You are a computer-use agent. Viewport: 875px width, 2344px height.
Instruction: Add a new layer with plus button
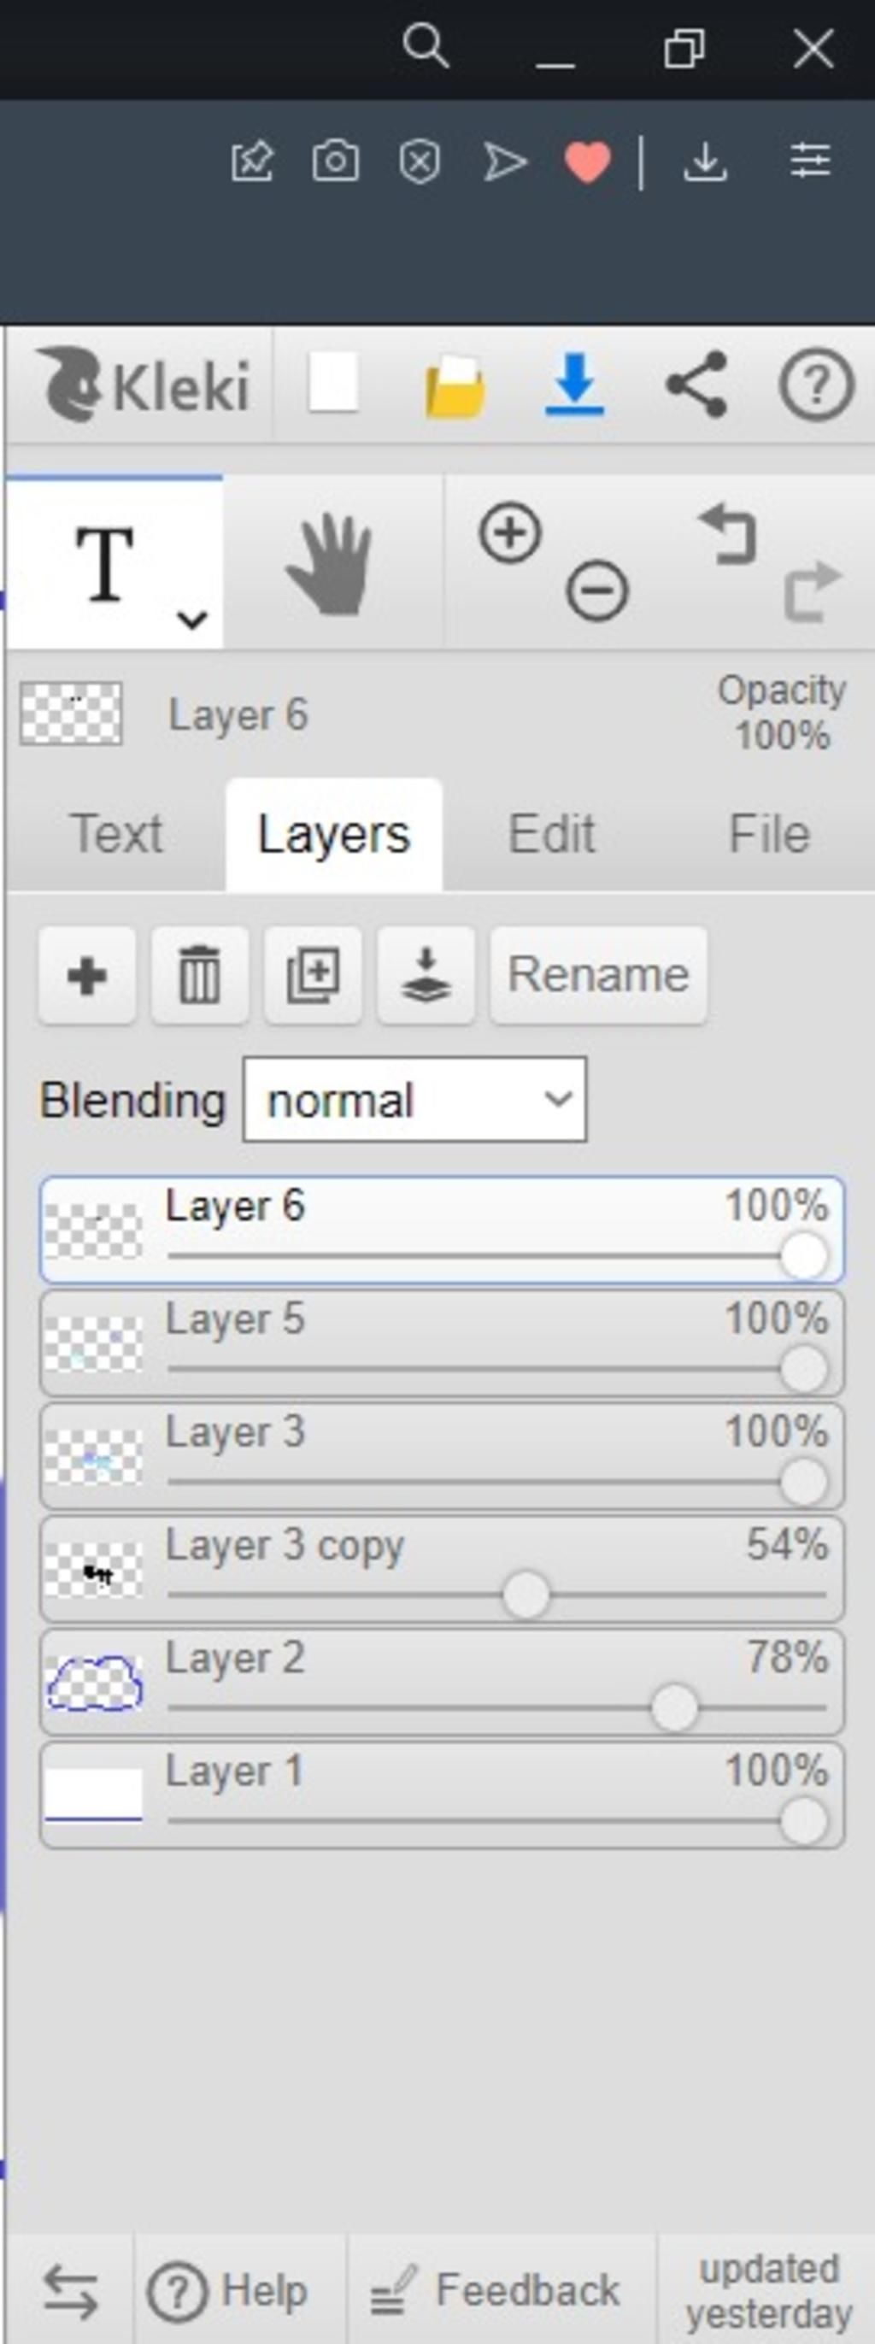[87, 975]
